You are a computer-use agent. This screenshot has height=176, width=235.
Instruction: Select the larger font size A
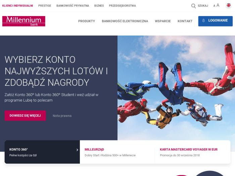(218, 5)
